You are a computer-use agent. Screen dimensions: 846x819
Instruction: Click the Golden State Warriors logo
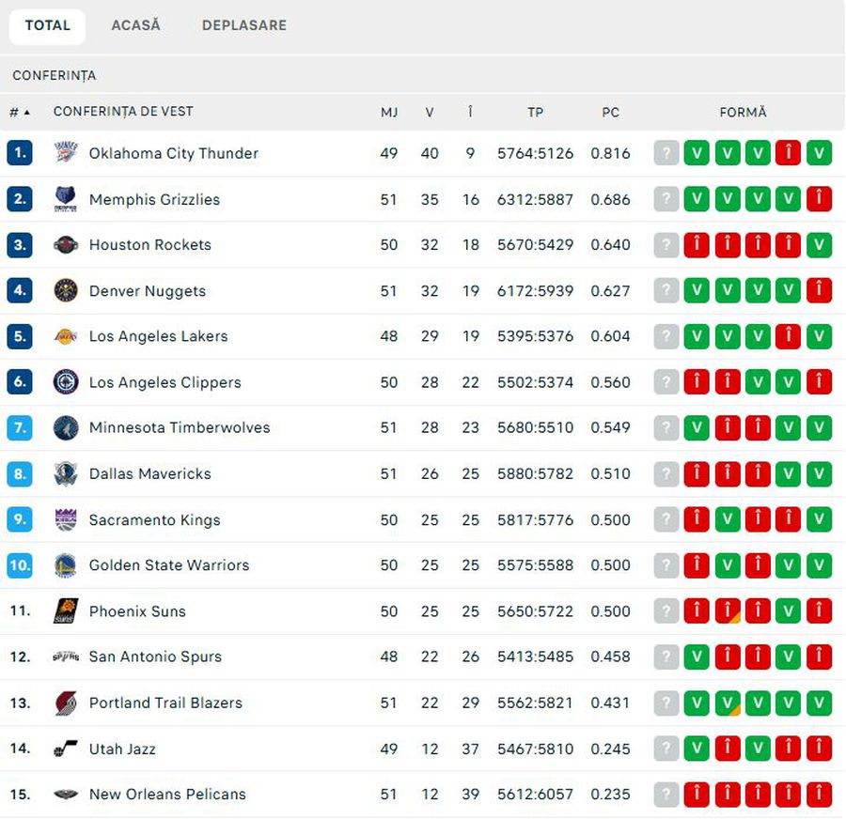(66, 565)
